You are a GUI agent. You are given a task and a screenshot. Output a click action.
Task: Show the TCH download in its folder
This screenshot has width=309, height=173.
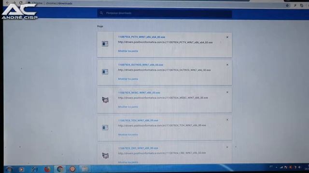click(x=128, y=135)
